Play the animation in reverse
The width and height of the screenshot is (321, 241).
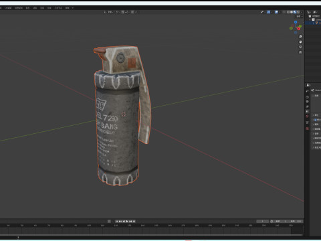pos(124,222)
